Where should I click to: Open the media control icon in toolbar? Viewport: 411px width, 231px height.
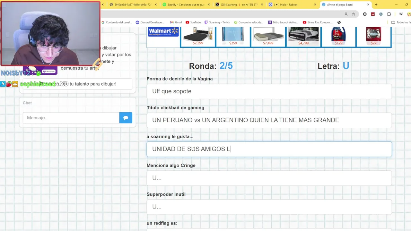pyautogui.click(x=401, y=14)
